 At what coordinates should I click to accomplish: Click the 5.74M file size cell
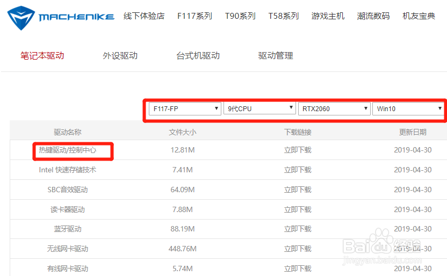point(183,268)
